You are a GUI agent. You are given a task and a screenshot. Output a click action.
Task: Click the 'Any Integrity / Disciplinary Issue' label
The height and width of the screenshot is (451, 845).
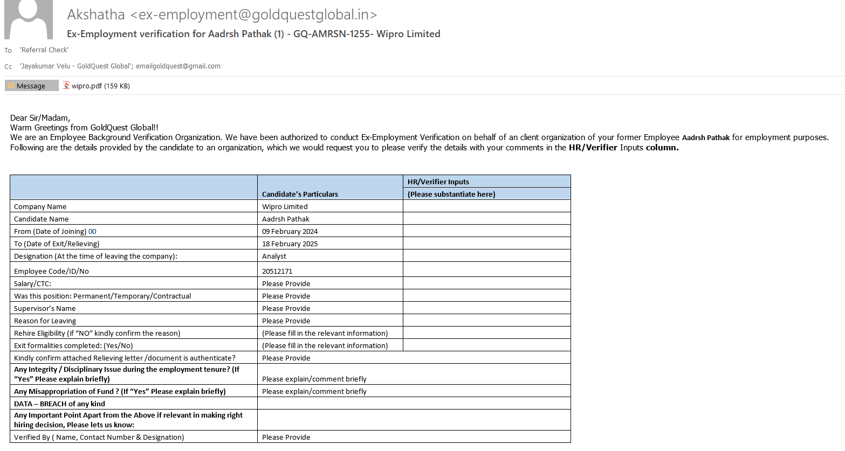click(x=127, y=374)
